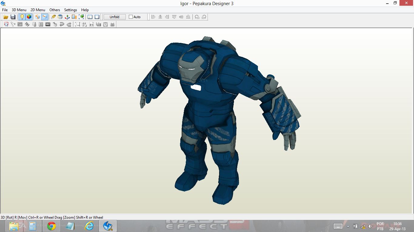Click the redo arrow icon
Viewport: 414px width, 232px height.
69,24
